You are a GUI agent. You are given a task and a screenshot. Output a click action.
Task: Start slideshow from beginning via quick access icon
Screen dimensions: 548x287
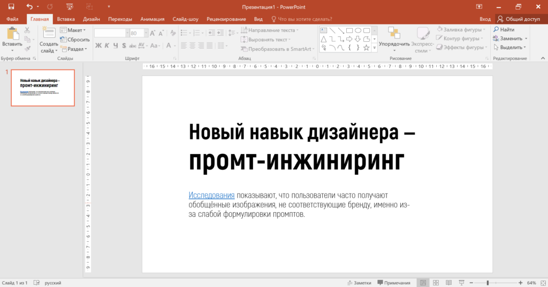point(70,6)
